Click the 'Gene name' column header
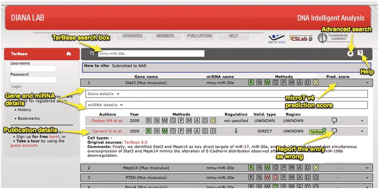Image resolution: width=379 pixels, height=189 pixels. point(146,77)
